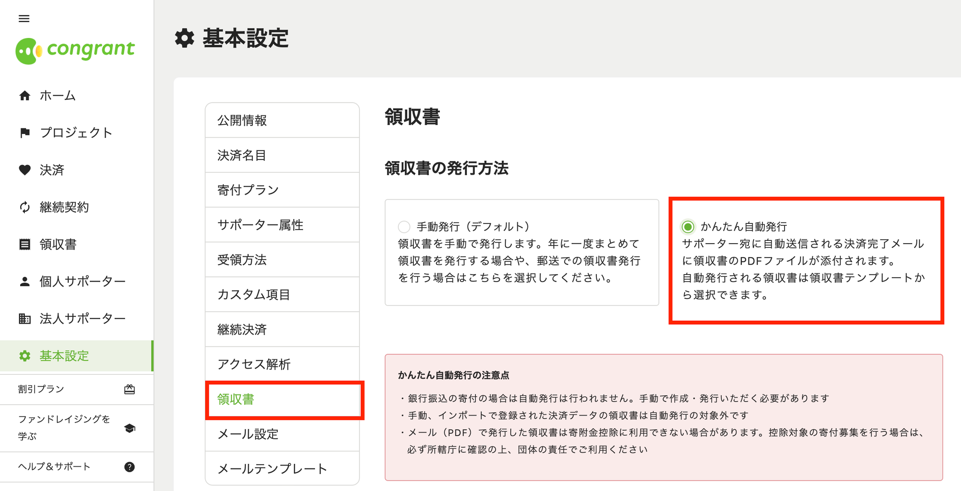Open 継続契約 via the circular arrows icon
Image resolution: width=961 pixels, height=491 pixels.
[24, 207]
